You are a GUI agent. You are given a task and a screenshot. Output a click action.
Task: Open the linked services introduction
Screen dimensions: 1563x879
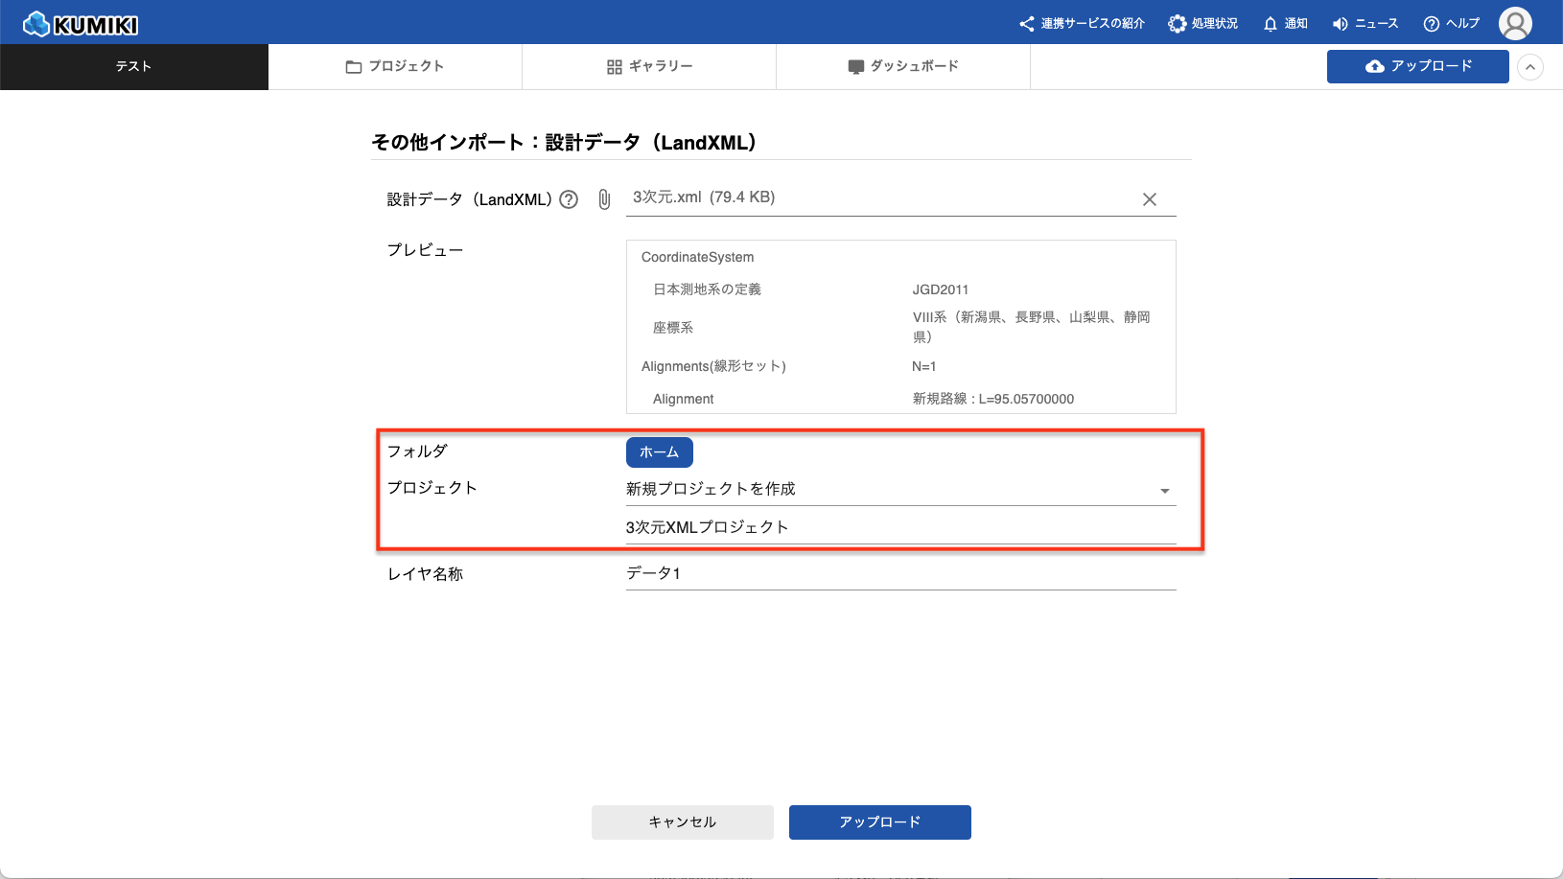coord(1082,24)
